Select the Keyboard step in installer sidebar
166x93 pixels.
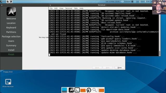pos(11,28)
